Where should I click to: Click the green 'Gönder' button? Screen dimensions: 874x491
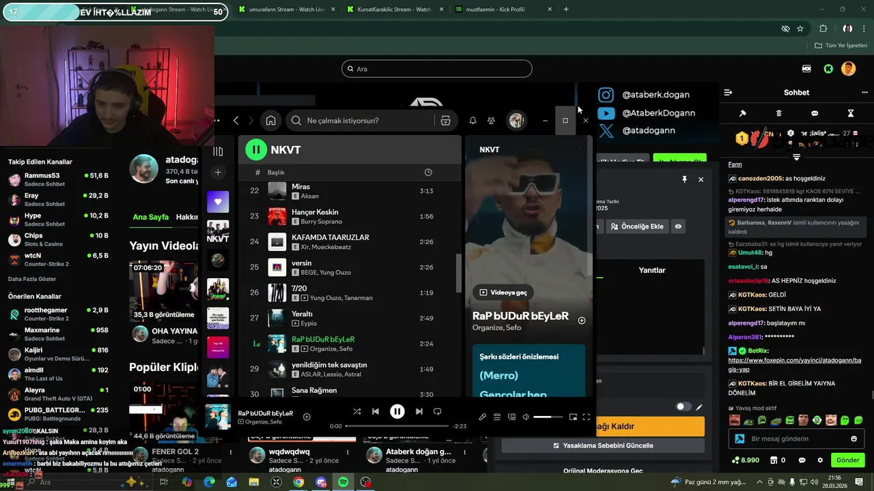[847, 460]
